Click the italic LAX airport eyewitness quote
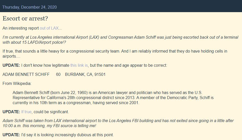Viewport: 242px width, 140px height. (x=120, y=40)
